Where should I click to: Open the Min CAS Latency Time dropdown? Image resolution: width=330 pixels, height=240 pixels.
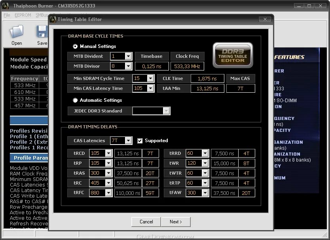coord(150,88)
